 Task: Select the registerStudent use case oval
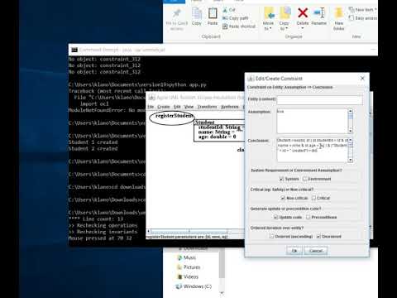tap(172, 118)
